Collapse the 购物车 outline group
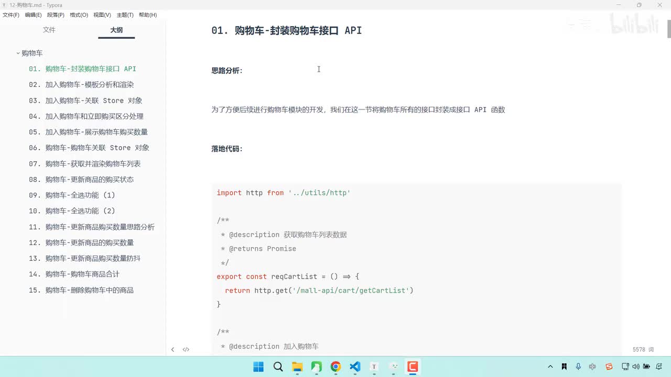 tap(18, 53)
